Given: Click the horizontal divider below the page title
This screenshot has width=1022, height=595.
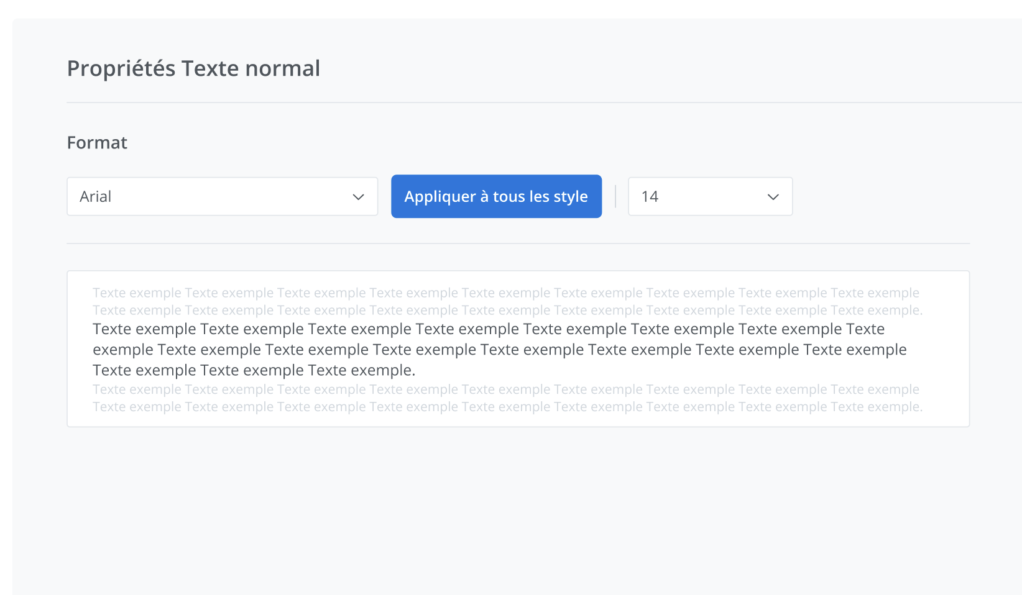Looking at the screenshot, I should click(541, 102).
